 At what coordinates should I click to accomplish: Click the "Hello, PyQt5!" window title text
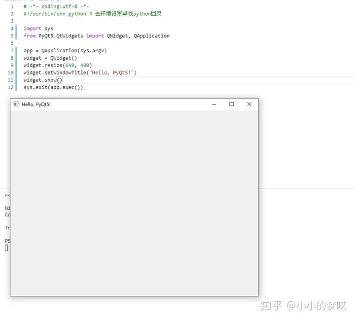point(36,105)
